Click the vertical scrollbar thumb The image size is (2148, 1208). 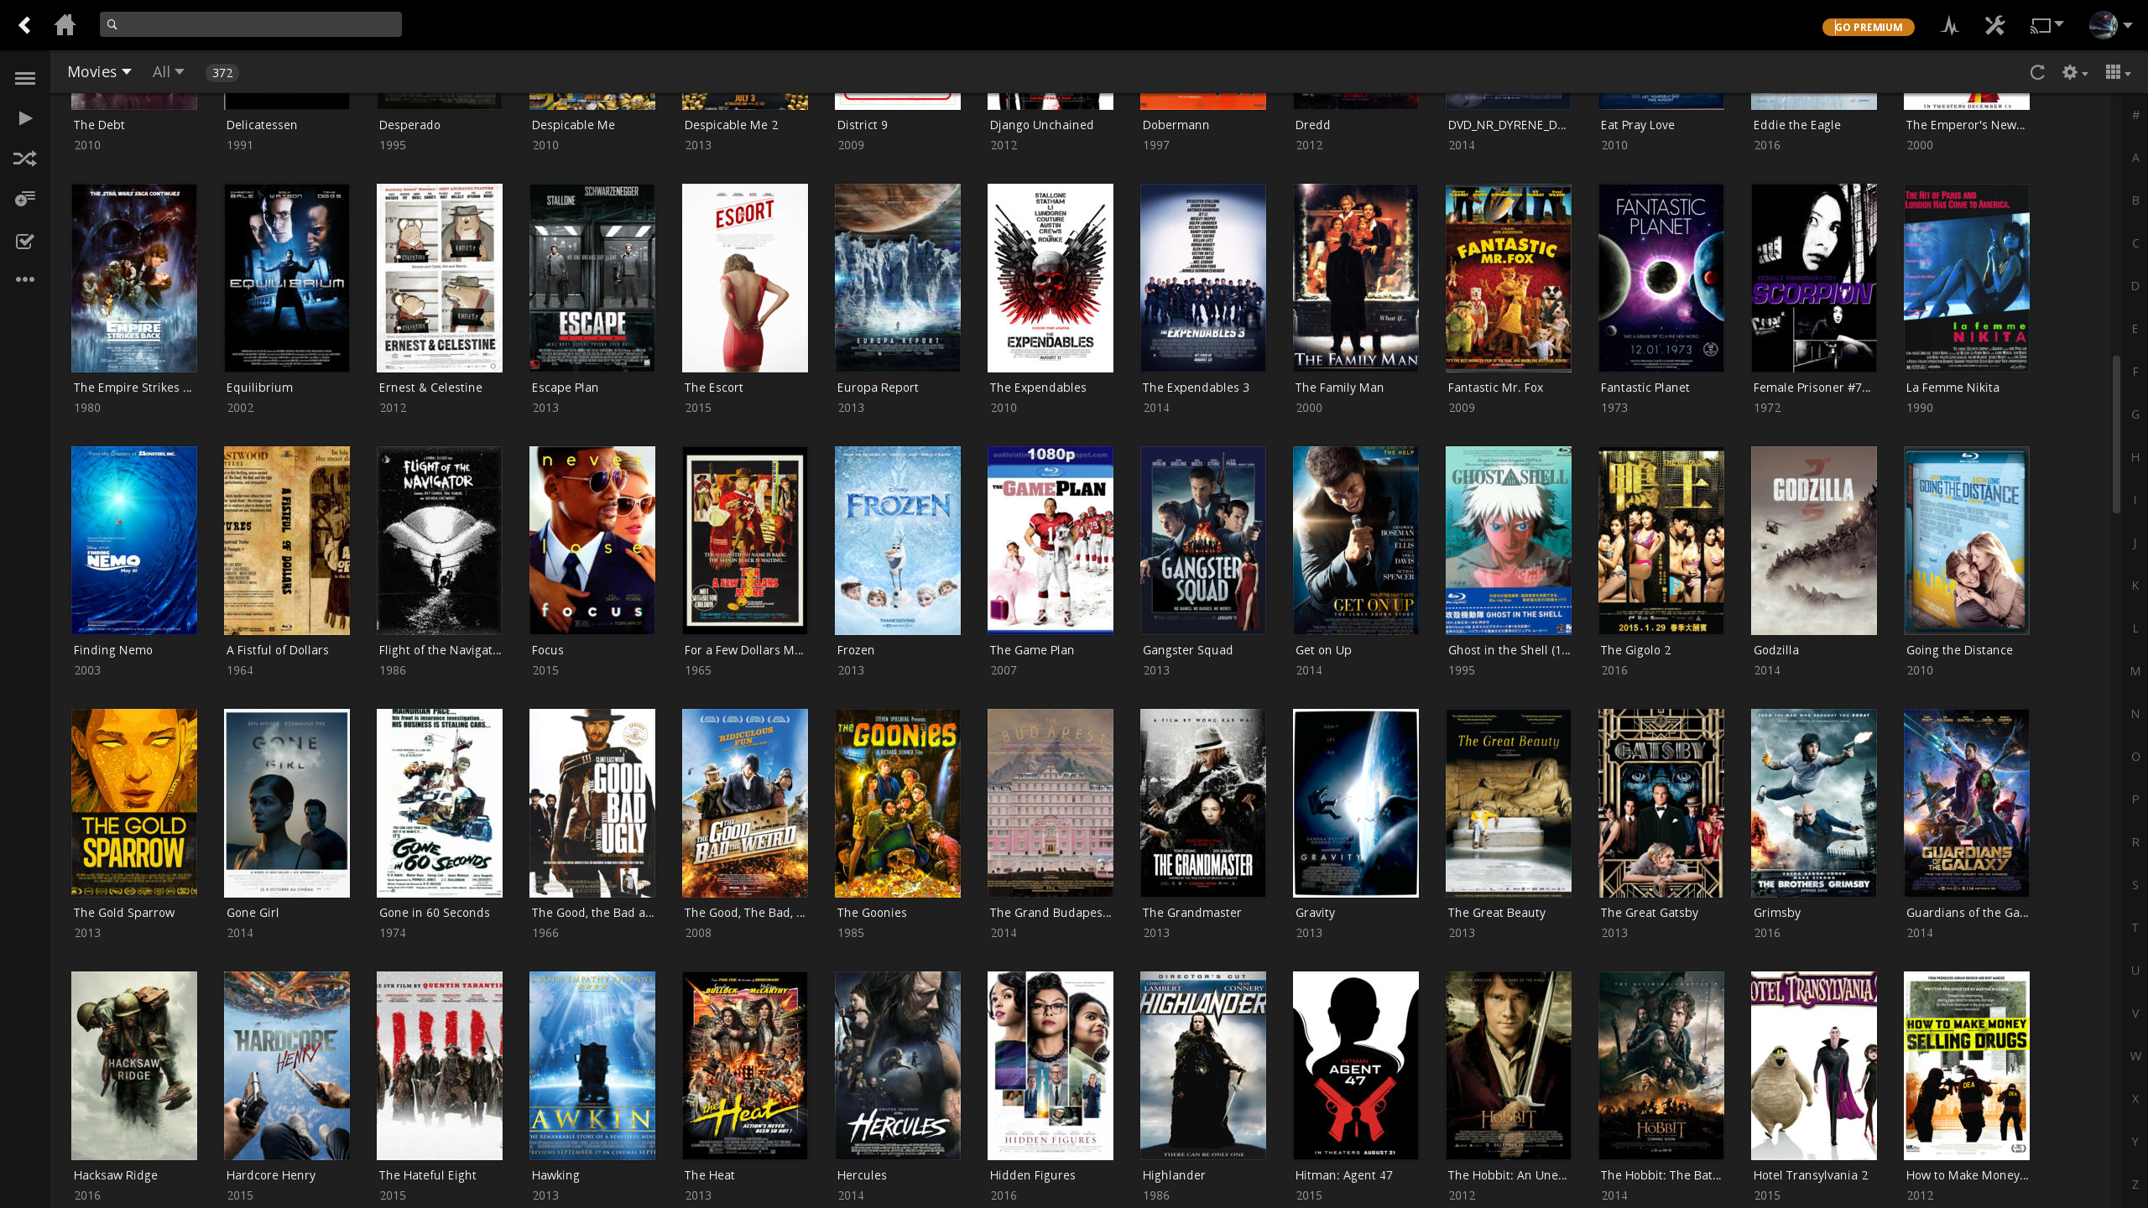point(2116,434)
